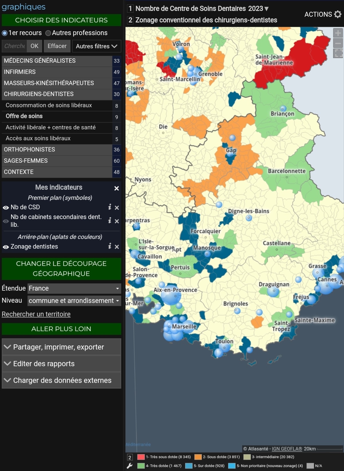Select the Autres professions radio button
Image resolution: width=344 pixels, height=471 pixels.
pos(48,33)
